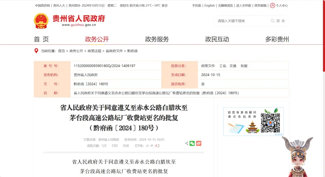Open the 政务公开 navigation tab

coord(97,39)
